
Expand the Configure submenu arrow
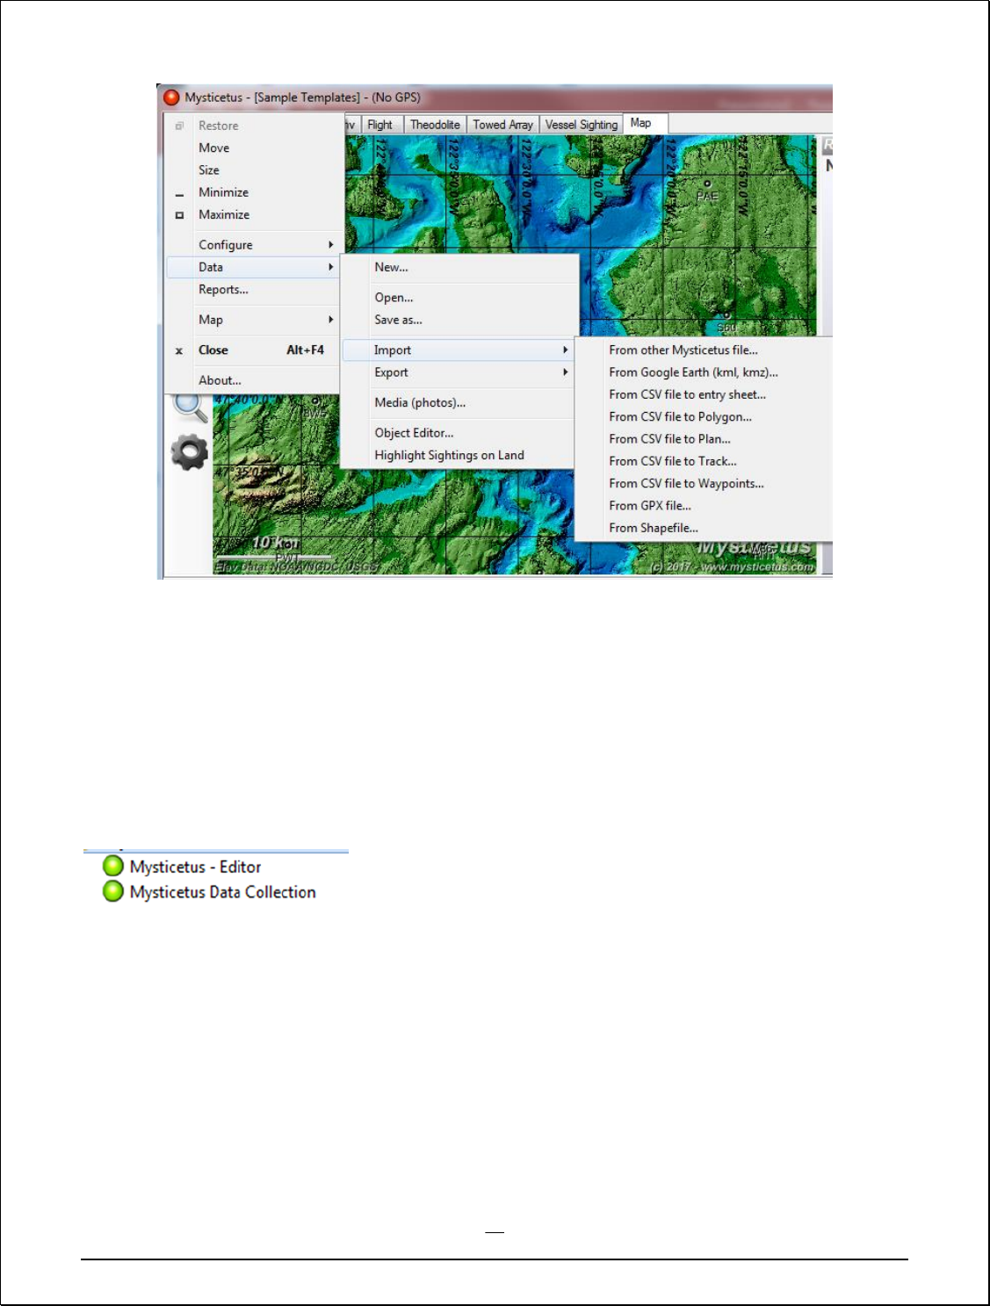tap(331, 245)
